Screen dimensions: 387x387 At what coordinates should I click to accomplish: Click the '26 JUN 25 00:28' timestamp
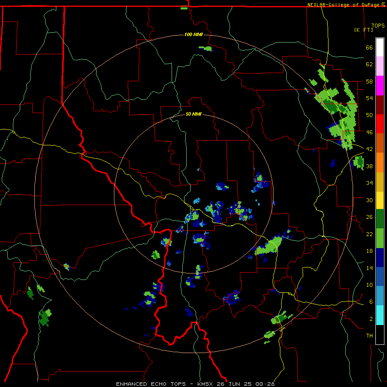pyautogui.click(x=246, y=384)
